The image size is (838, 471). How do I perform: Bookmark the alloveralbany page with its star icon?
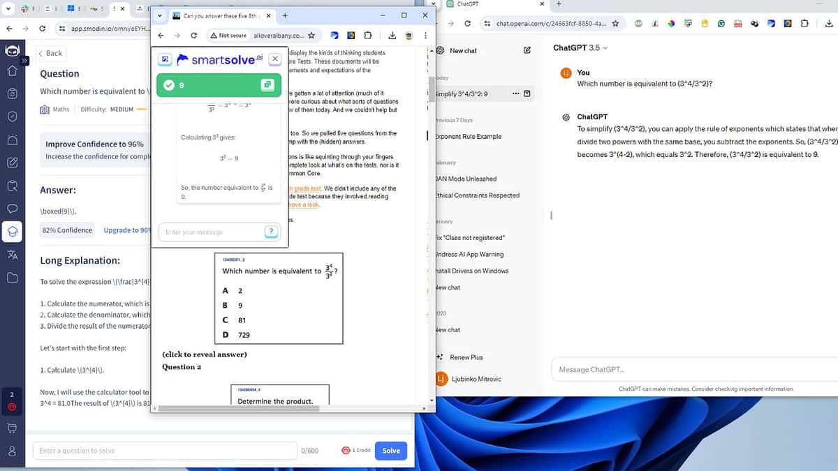(x=311, y=35)
